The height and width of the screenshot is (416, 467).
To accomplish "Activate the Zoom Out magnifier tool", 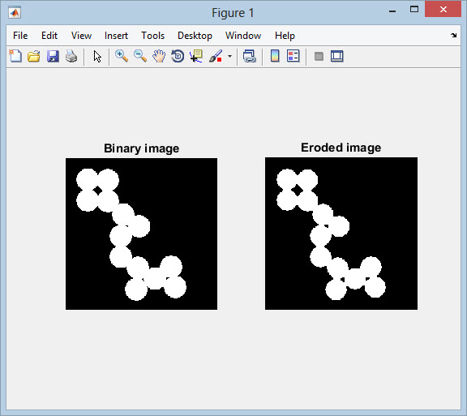I will coord(140,56).
